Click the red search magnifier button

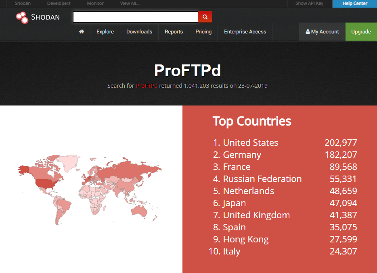coord(205,17)
